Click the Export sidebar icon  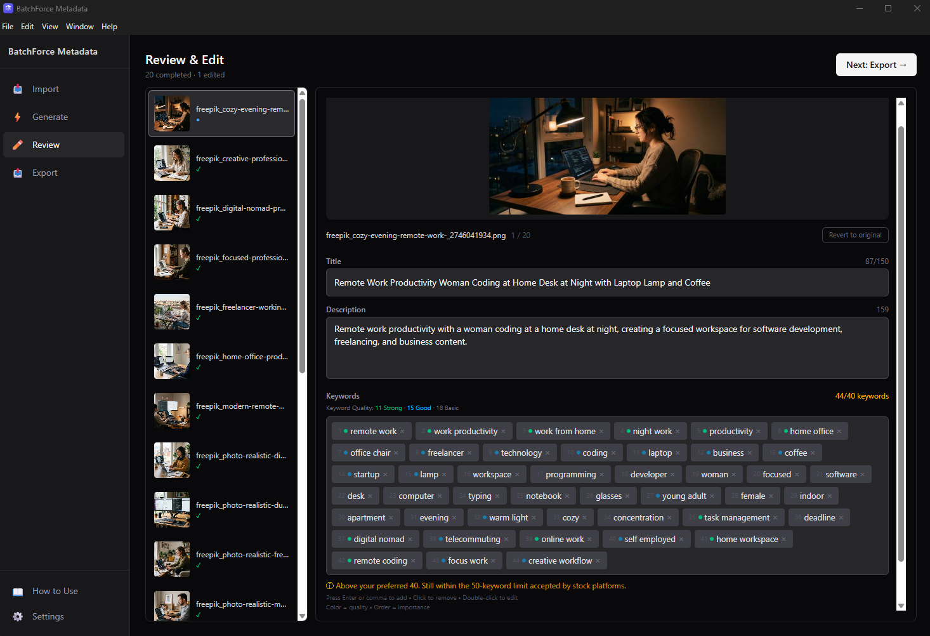(x=18, y=173)
